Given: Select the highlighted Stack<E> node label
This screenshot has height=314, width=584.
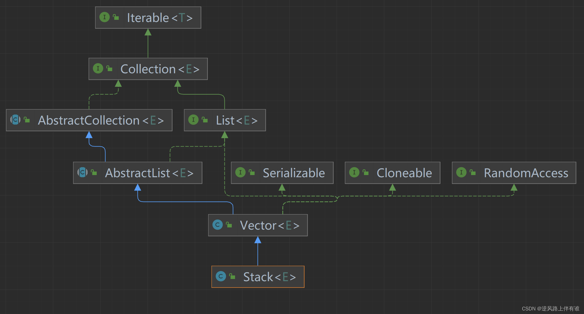Looking at the screenshot, I should [269, 277].
